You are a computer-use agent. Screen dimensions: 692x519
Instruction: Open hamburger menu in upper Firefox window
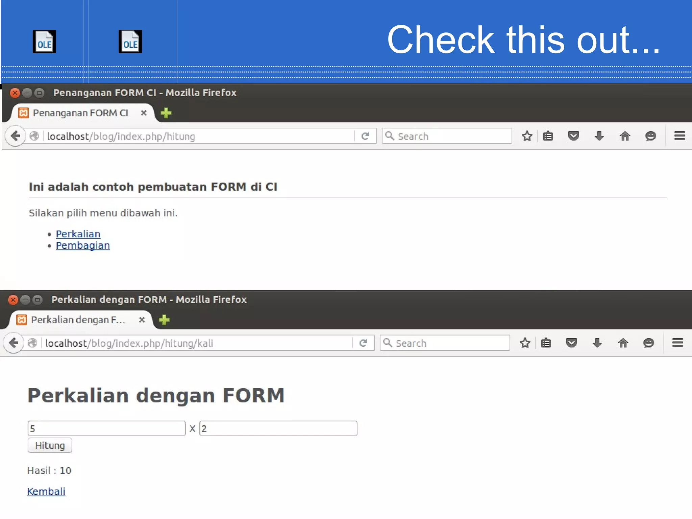click(679, 136)
